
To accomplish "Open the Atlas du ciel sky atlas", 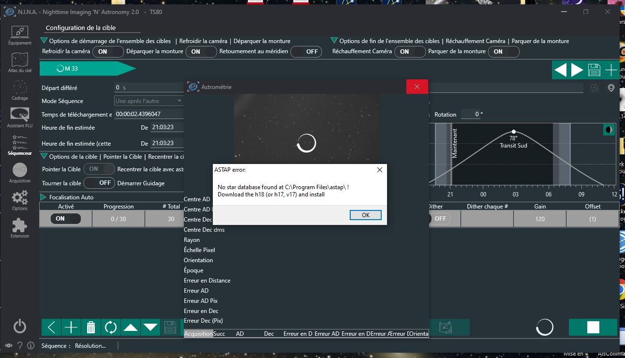I will (x=19, y=62).
